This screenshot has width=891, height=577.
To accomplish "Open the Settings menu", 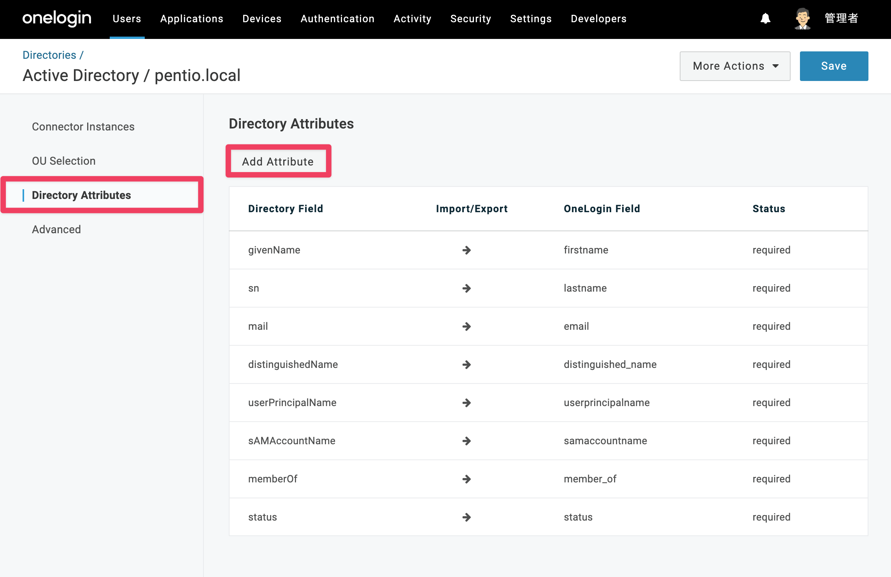I will click(x=531, y=19).
